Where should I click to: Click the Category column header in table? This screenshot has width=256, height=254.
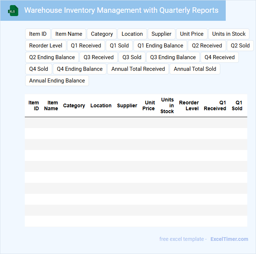[74, 105]
